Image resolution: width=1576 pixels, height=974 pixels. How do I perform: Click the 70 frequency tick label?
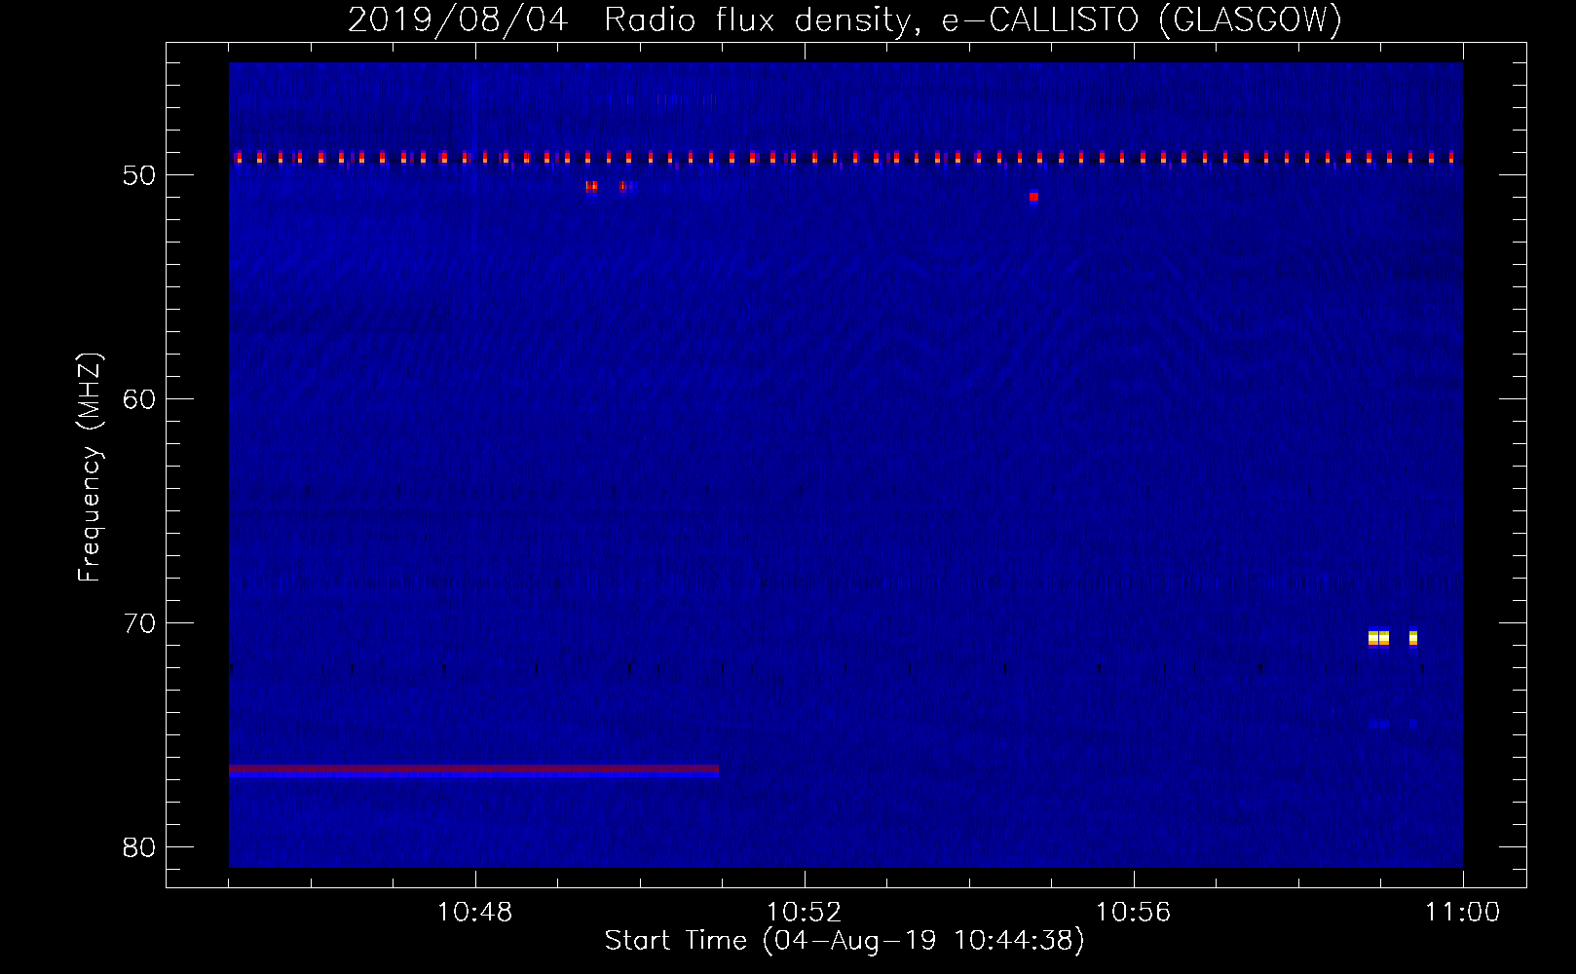pos(139,623)
